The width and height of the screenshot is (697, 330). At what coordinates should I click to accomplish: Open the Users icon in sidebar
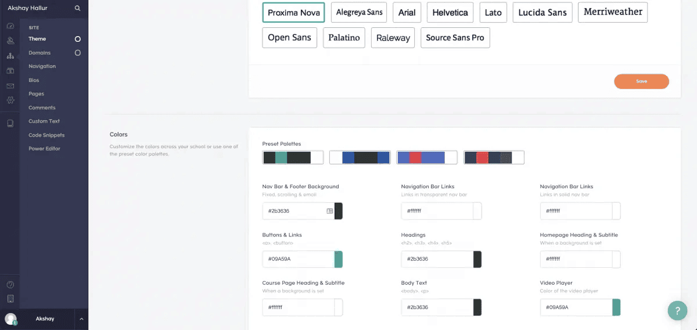(x=10, y=41)
